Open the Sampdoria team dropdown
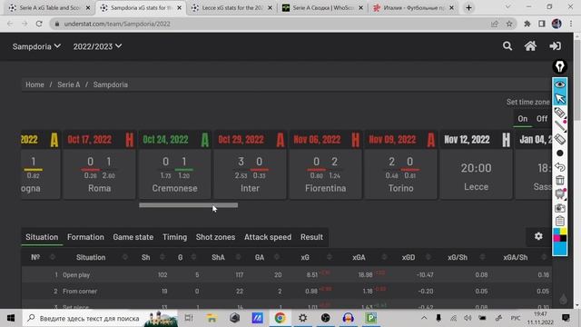 [x=36, y=46]
